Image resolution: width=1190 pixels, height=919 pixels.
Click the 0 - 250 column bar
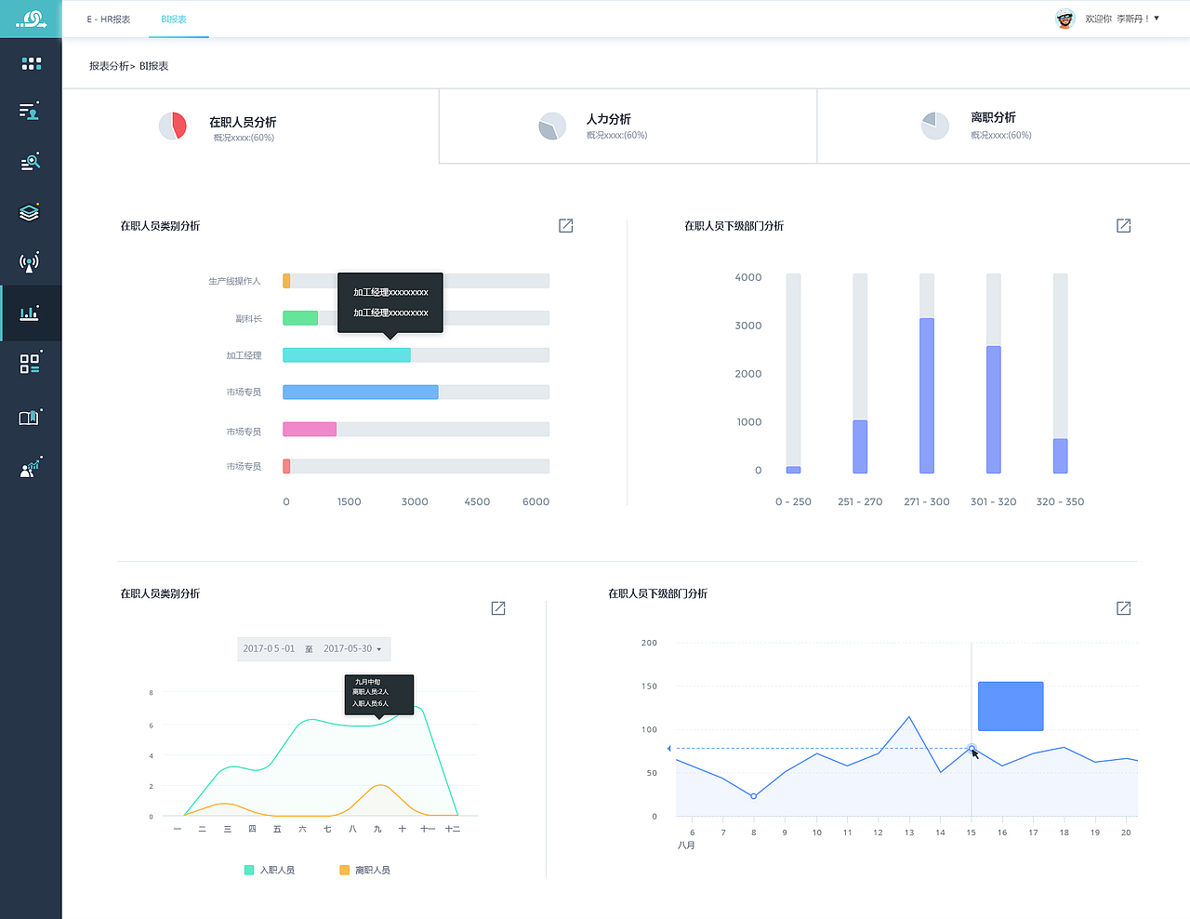coord(793,470)
